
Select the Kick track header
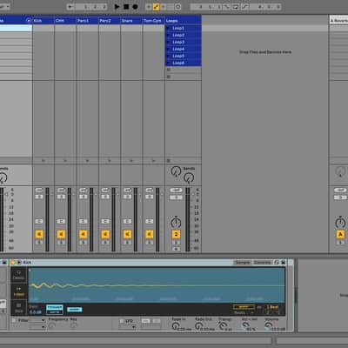click(x=43, y=21)
